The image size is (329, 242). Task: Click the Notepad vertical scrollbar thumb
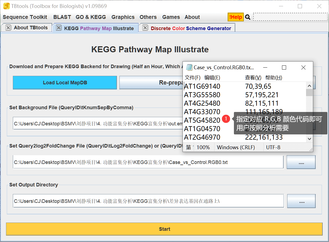pyautogui.click(x=309, y=93)
